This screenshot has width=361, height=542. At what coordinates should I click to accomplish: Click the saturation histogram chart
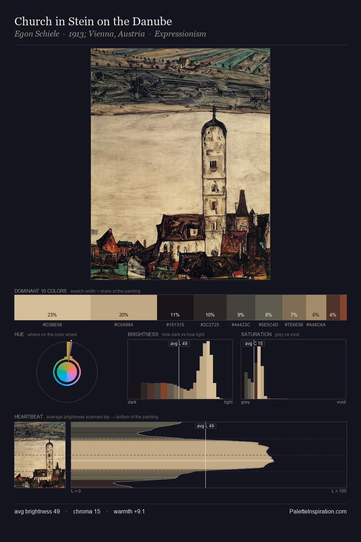pyautogui.click(x=293, y=369)
